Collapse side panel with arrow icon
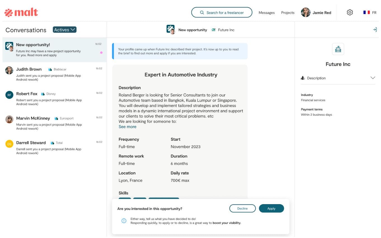This screenshot has height=238, width=381. coord(375,30)
